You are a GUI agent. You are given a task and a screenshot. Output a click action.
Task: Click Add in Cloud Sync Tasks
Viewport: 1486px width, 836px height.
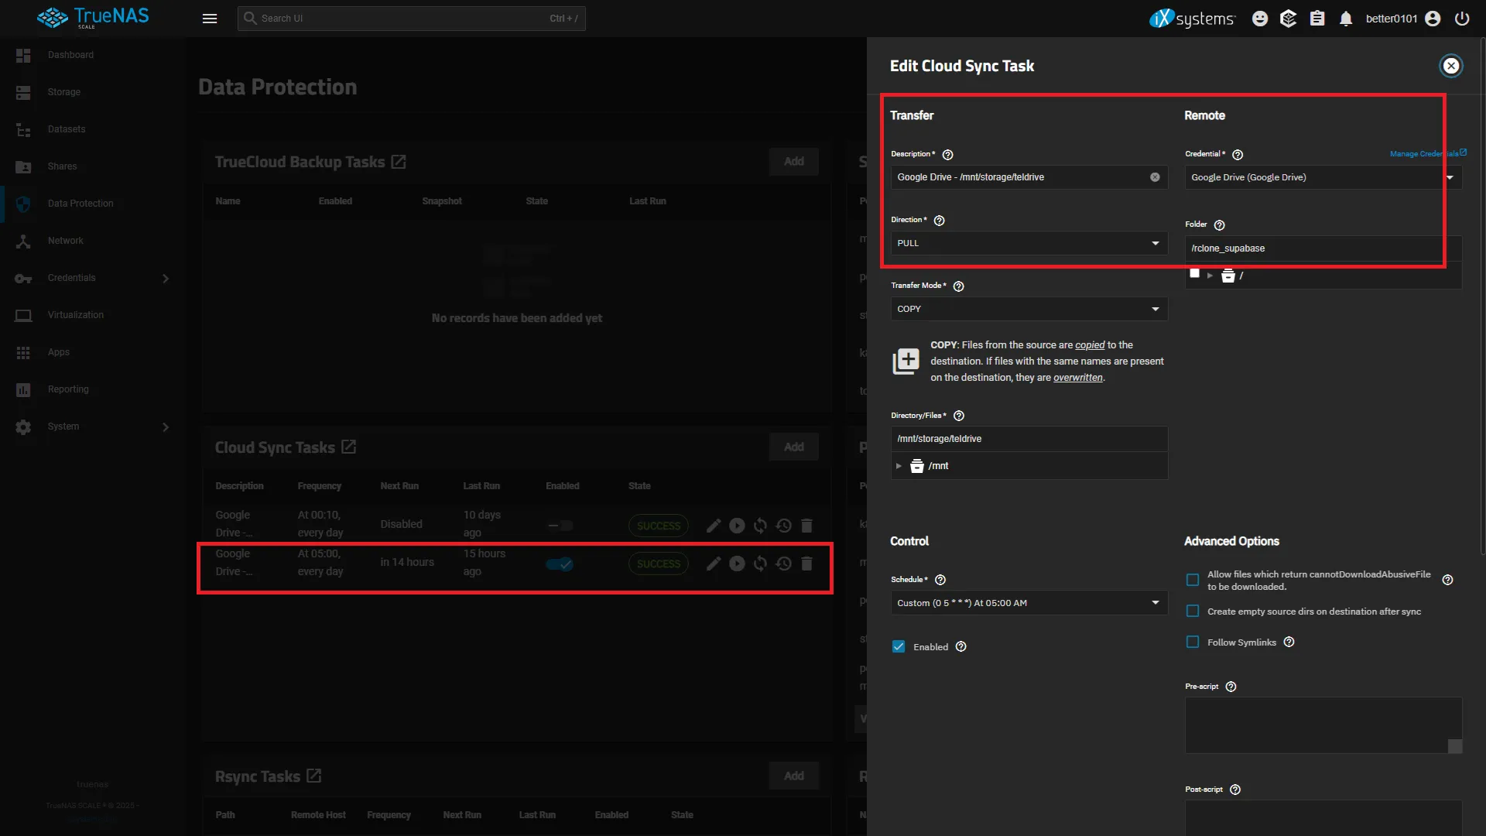tap(793, 447)
